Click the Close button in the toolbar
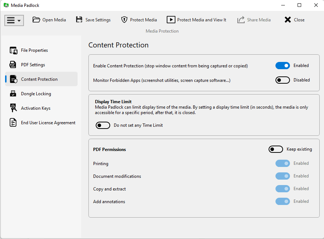This screenshot has width=324, height=239. pyautogui.click(x=294, y=20)
